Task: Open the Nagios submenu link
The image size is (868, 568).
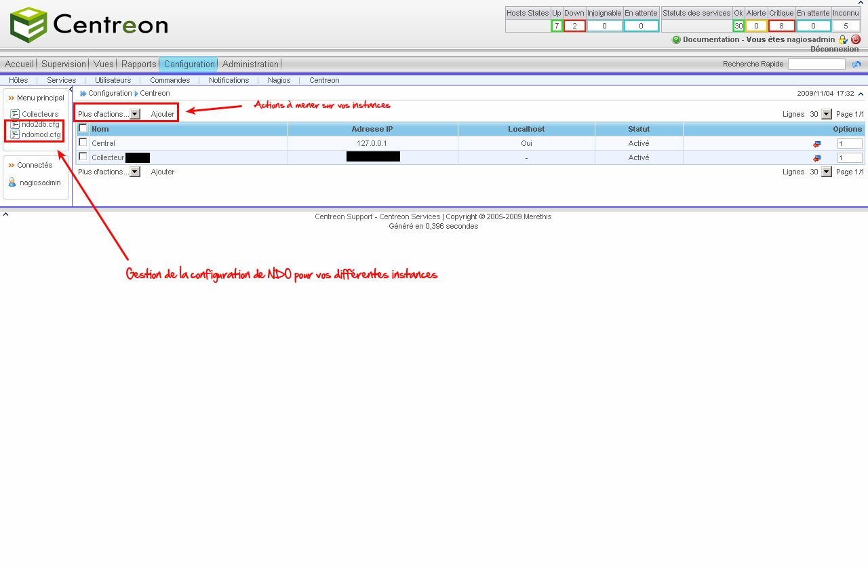Action: click(x=279, y=80)
